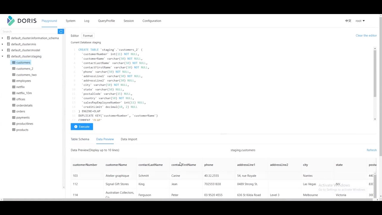Click the database icon for default_cluster:information_schema

pyautogui.click(x=8, y=38)
